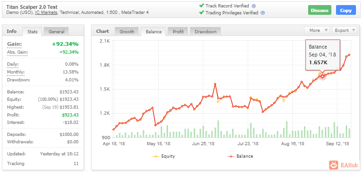Switch to the General info tab
362x172 pixels.
[x=56, y=32]
